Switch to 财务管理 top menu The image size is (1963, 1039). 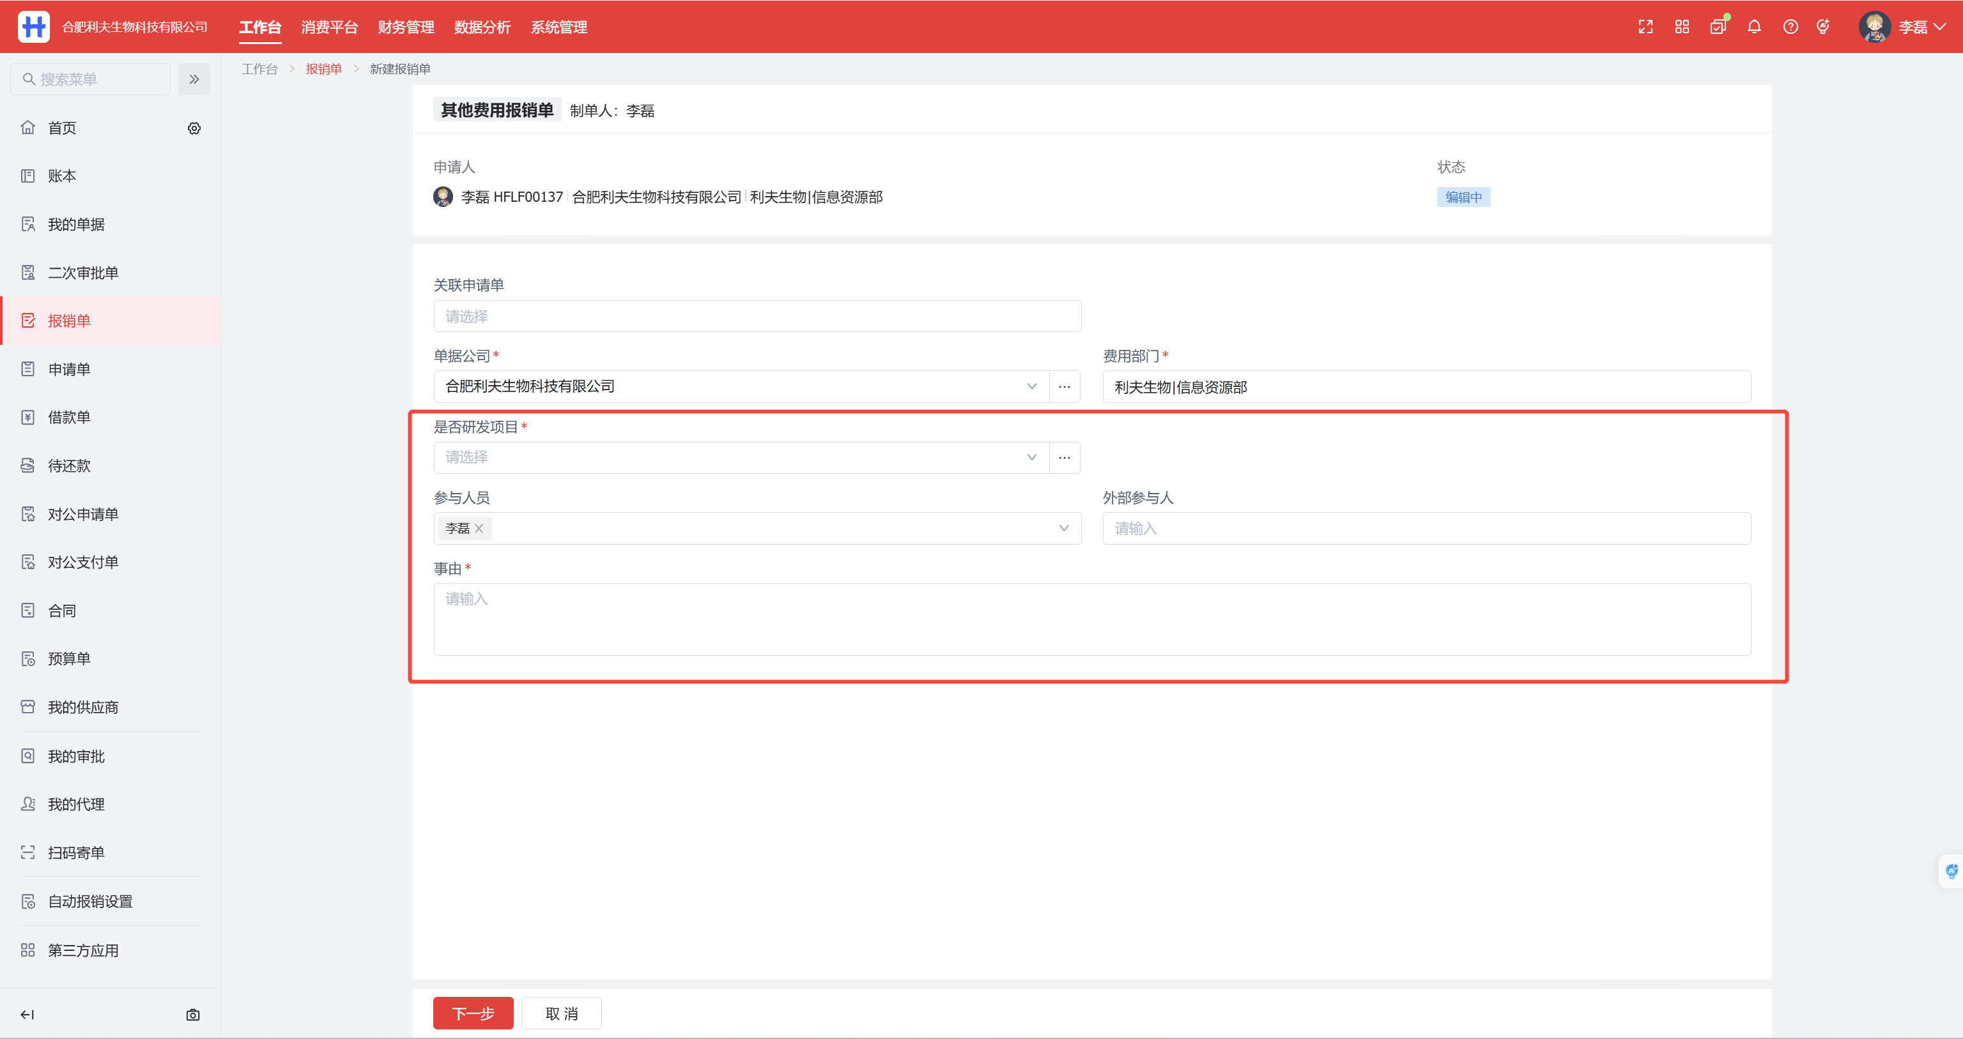406,27
